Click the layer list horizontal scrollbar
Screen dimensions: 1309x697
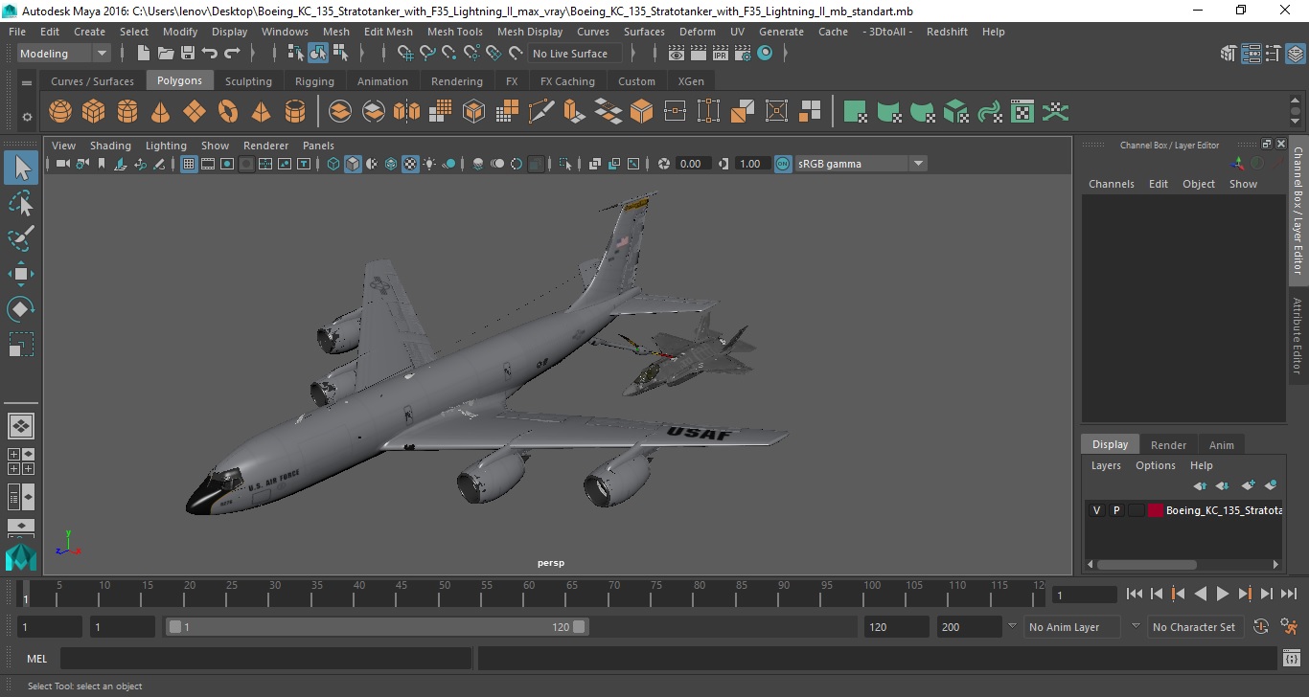(x=1146, y=565)
